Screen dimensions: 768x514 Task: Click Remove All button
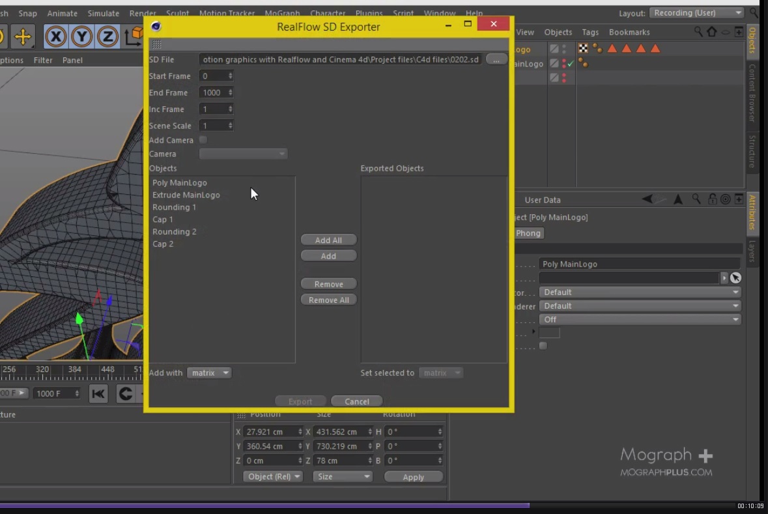[x=329, y=300]
